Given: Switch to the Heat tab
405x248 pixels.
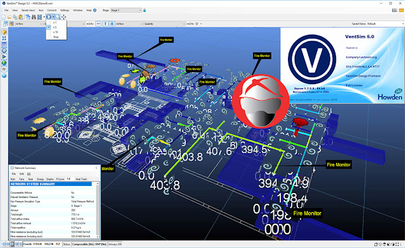Looking at the screenshot, I should click(30, 179).
